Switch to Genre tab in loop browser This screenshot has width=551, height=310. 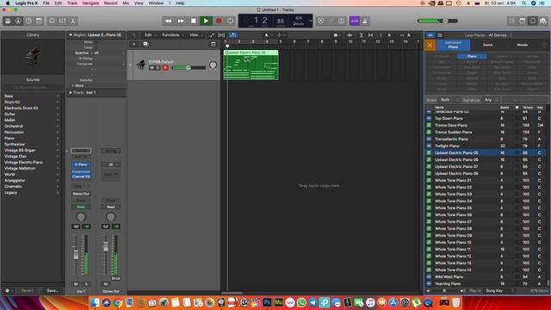pos(488,45)
